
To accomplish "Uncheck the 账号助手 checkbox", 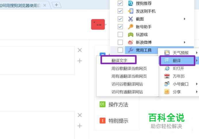I will 120,27.
